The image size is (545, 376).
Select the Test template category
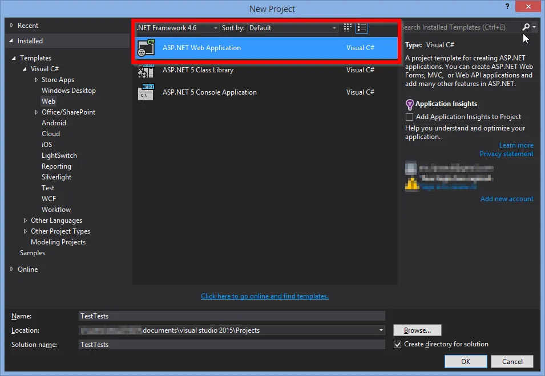pos(48,187)
